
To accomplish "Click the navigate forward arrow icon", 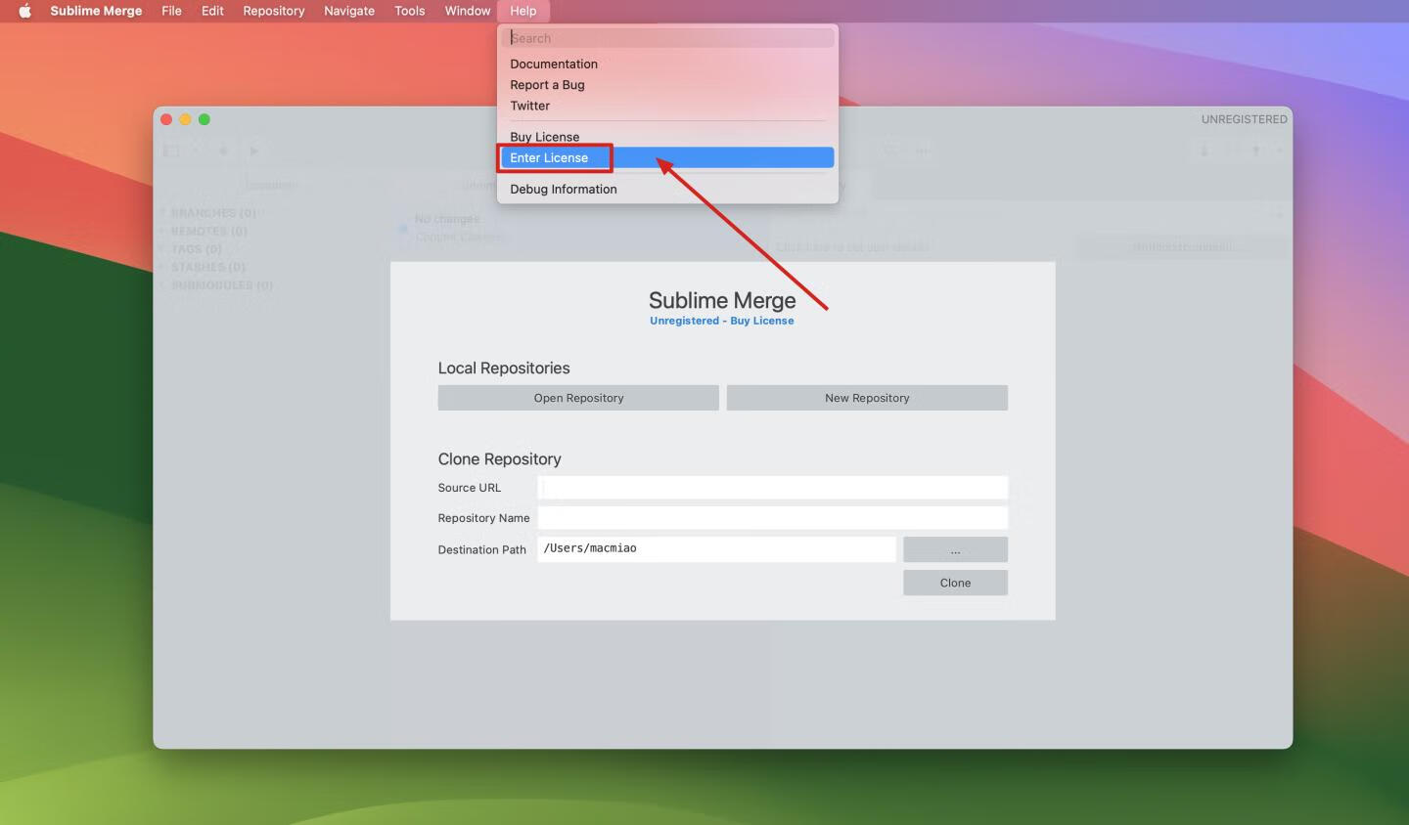I will click(x=253, y=151).
